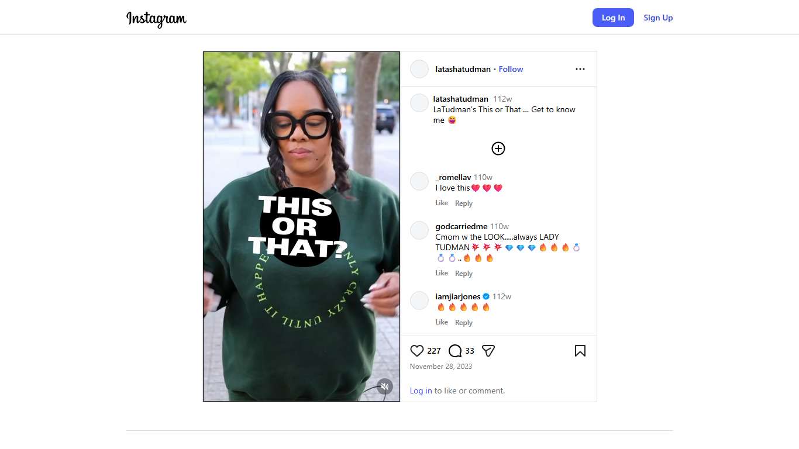This screenshot has height=449, width=799.
Task: Click the November 28, 2023 date link
Action: [x=441, y=367]
